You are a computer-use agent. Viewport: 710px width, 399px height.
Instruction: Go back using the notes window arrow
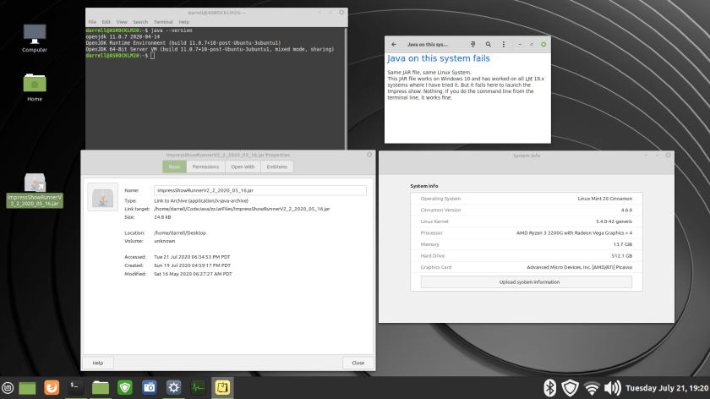click(x=394, y=44)
